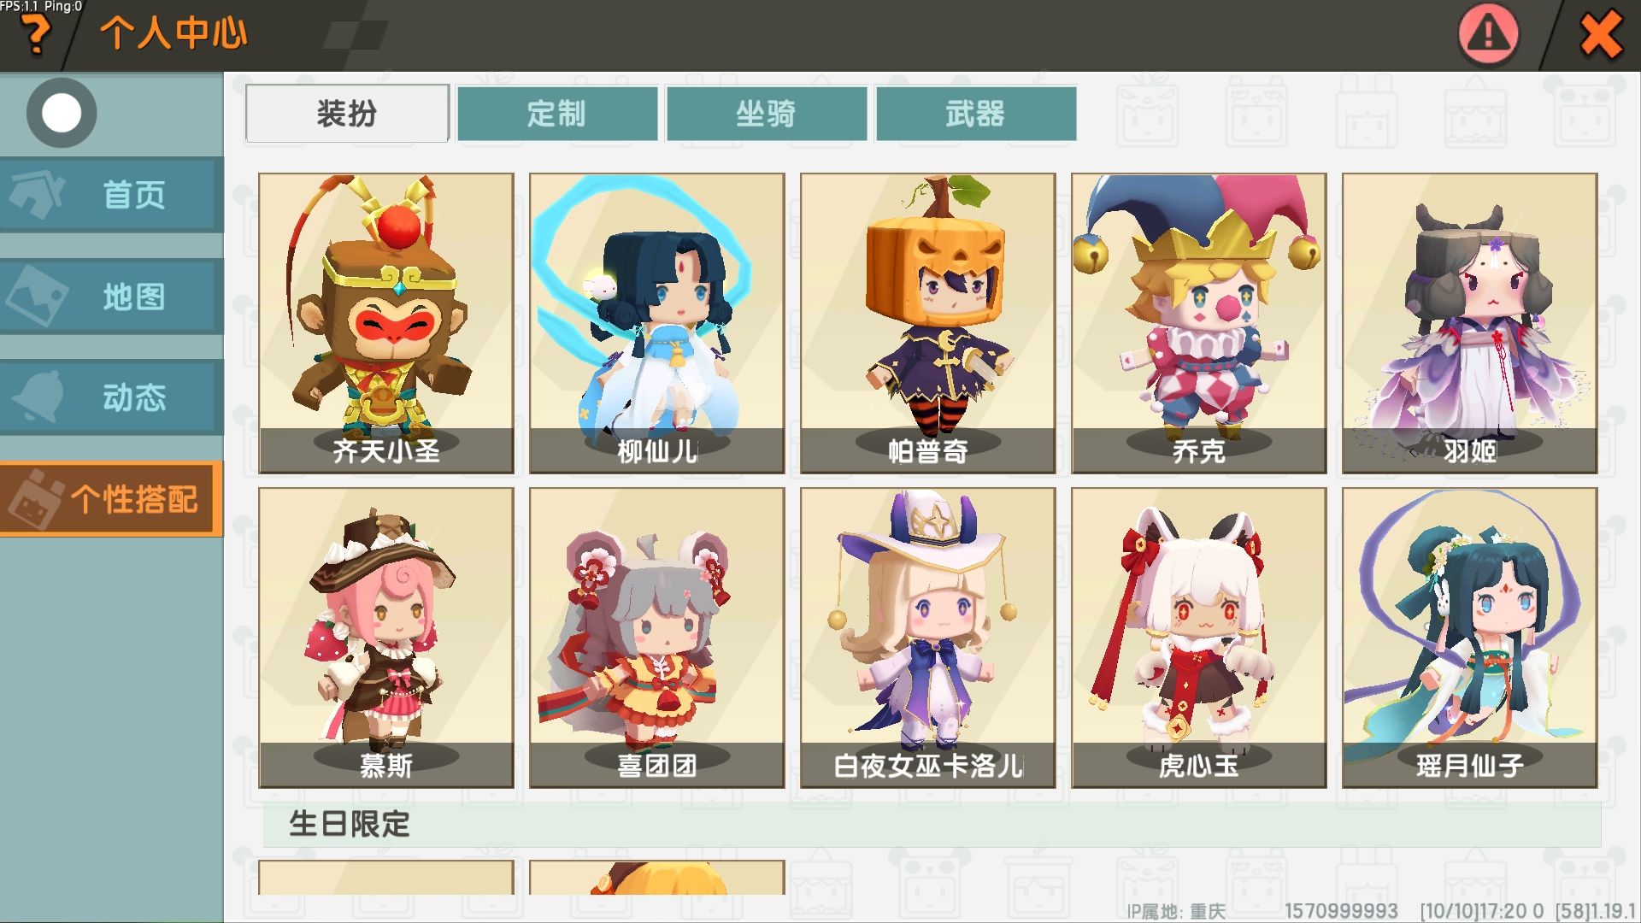
Task: Switch to the 武器 tab
Action: pyautogui.click(x=976, y=113)
